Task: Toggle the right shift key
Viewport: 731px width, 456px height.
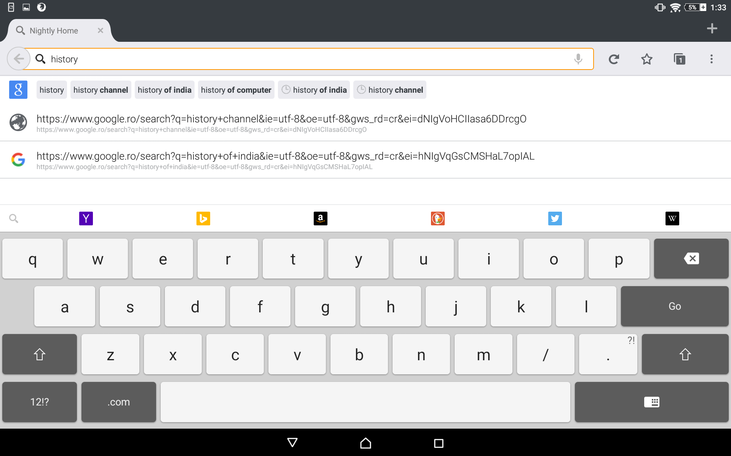Action: [x=685, y=354]
